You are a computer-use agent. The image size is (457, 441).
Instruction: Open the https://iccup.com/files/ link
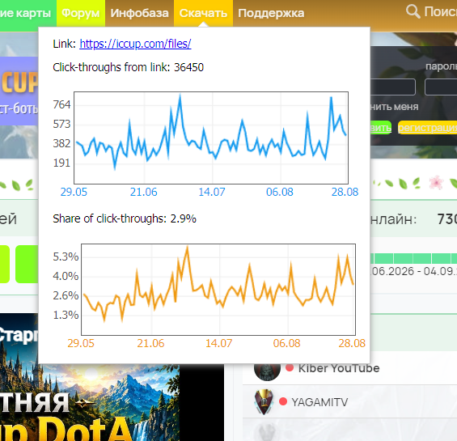[x=135, y=44]
